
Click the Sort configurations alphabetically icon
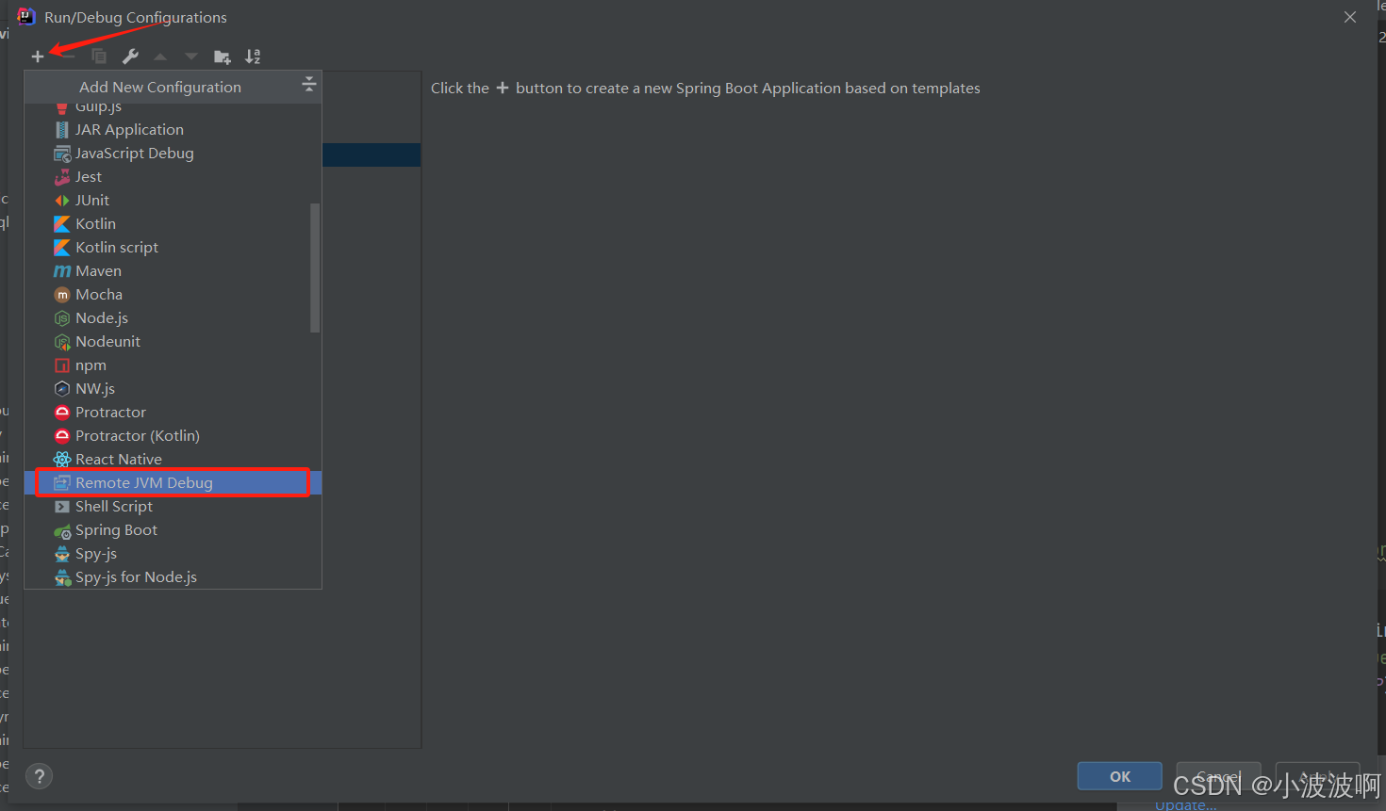(x=253, y=57)
